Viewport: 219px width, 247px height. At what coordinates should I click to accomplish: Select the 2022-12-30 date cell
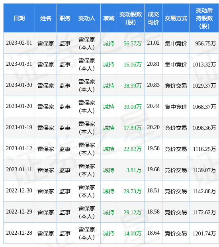click(19, 190)
